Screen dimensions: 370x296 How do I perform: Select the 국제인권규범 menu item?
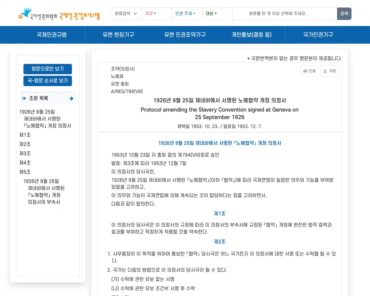pos(51,35)
